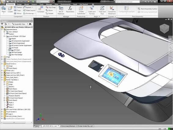Click Create Substitutes button
Viewport: 173px width, 130px height.
(x=81, y=10)
